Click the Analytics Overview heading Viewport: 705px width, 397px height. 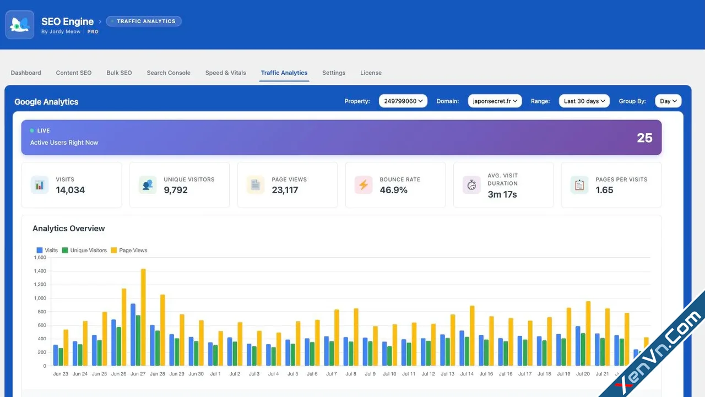coord(68,229)
